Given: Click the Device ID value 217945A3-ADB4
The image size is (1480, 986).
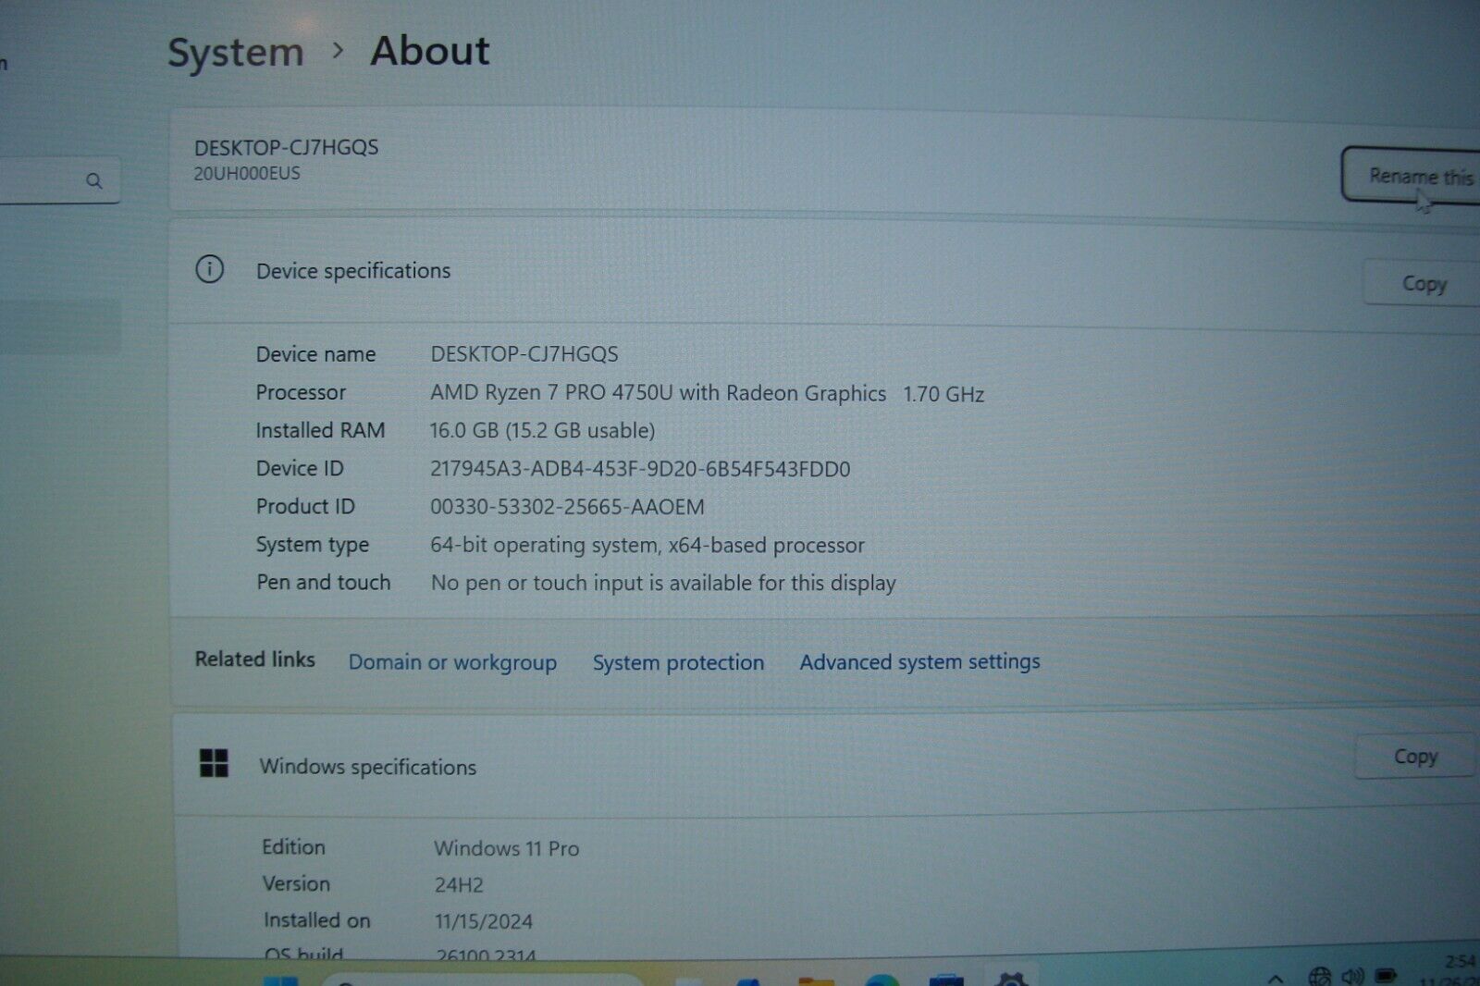Looking at the screenshot, I should pos(640,469).
